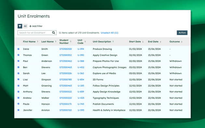Open student number STD300226
The image size is (205, 128).
[x=66, y=73]
